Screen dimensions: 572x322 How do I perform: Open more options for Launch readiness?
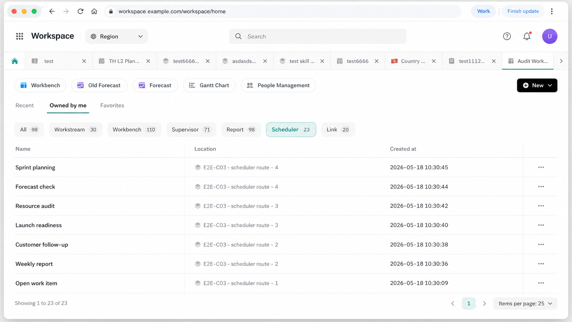pyautogui.click(x=541, y=225)
